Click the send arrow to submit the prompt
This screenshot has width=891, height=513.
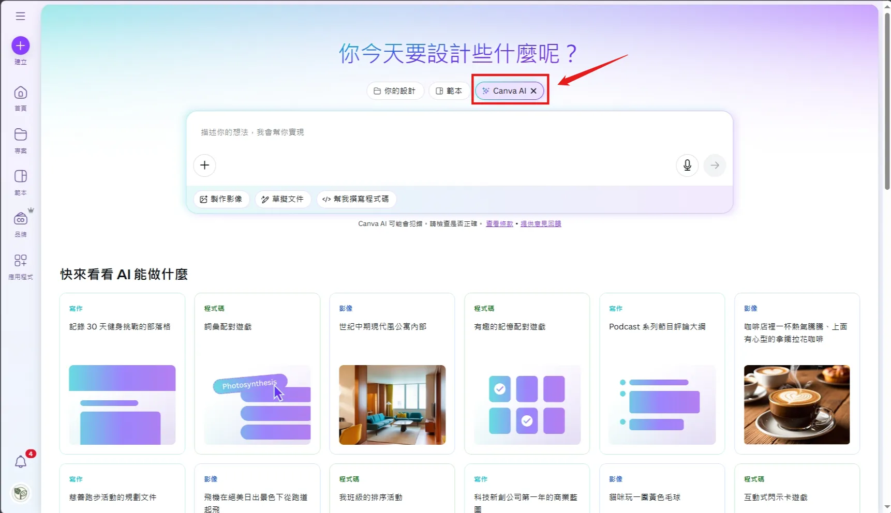pyautogui.click(x=715, y=165)
